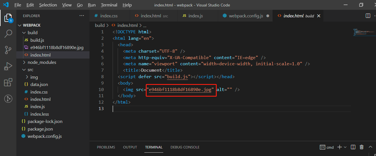Switch to the OUTPUT panel tab
The image size is (376, 156).
tap(130, 147)
